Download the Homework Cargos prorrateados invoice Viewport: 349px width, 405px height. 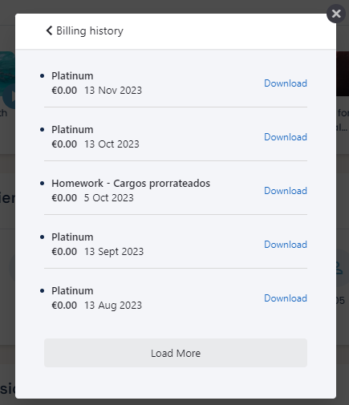tap(286, 191)
